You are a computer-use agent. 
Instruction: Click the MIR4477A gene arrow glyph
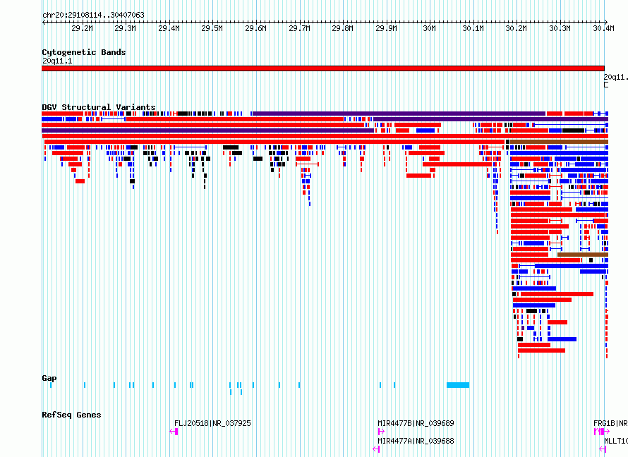pyautogui.click(x=376, y=449)
